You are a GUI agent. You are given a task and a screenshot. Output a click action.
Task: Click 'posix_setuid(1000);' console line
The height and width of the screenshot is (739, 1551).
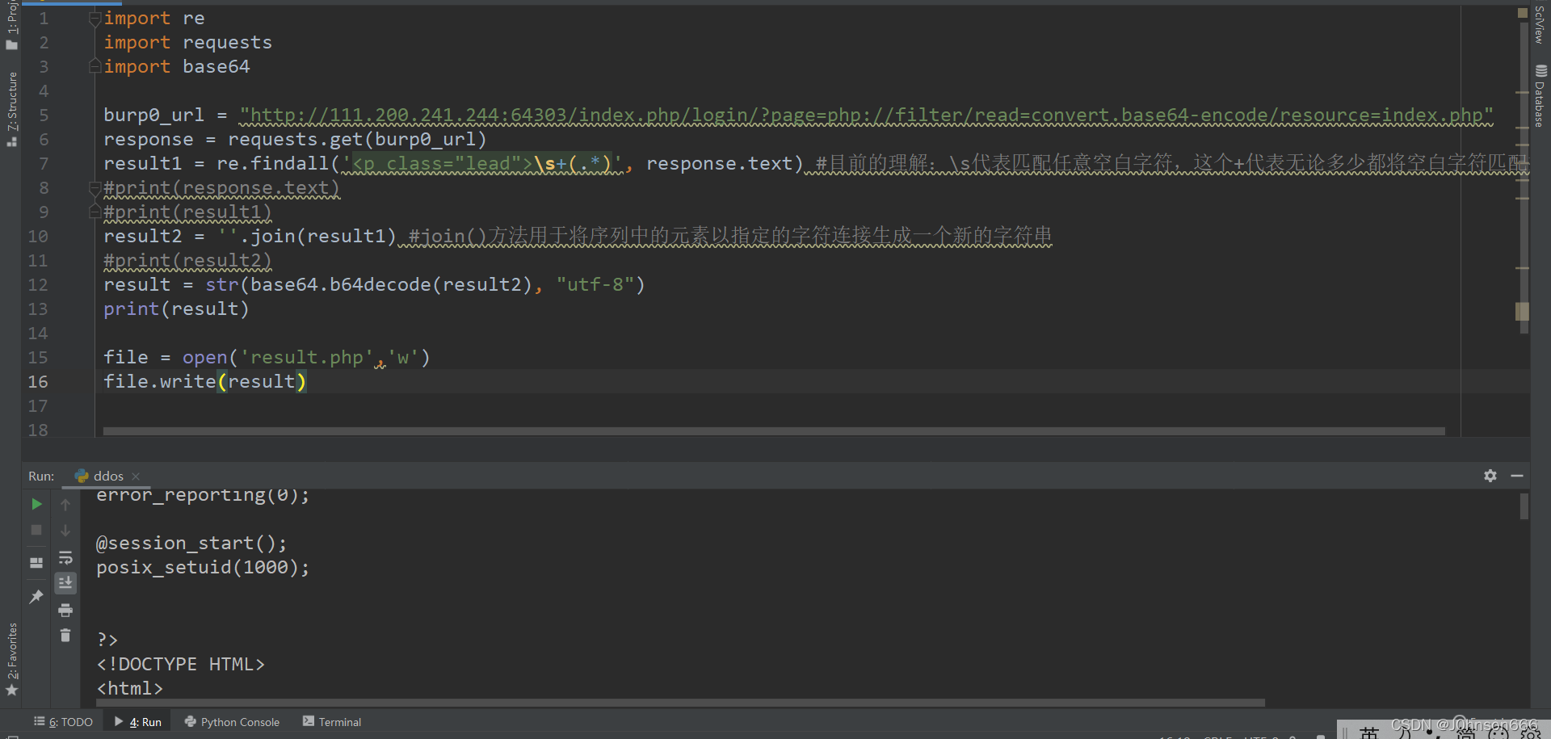[203, 568]
